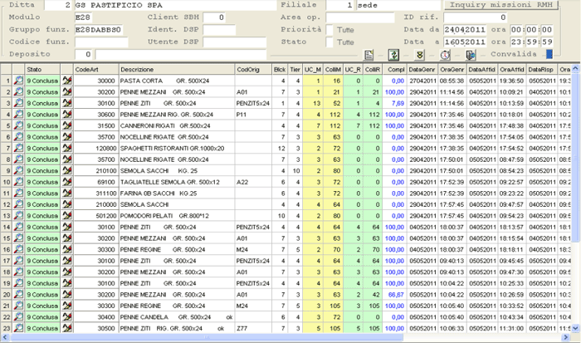Click the Client SBH input field
Viewport: 581px width, 343px height.
click(214, 17)
